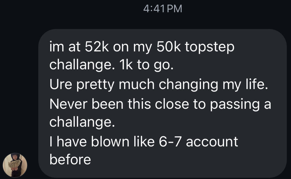Click the word "account" in the message
This screenshot has height=179, width=291.
pos(212,141)
